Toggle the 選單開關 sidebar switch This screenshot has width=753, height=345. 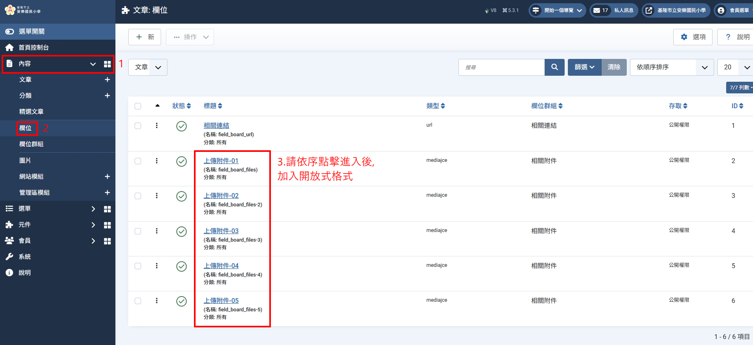pos(10,31)
